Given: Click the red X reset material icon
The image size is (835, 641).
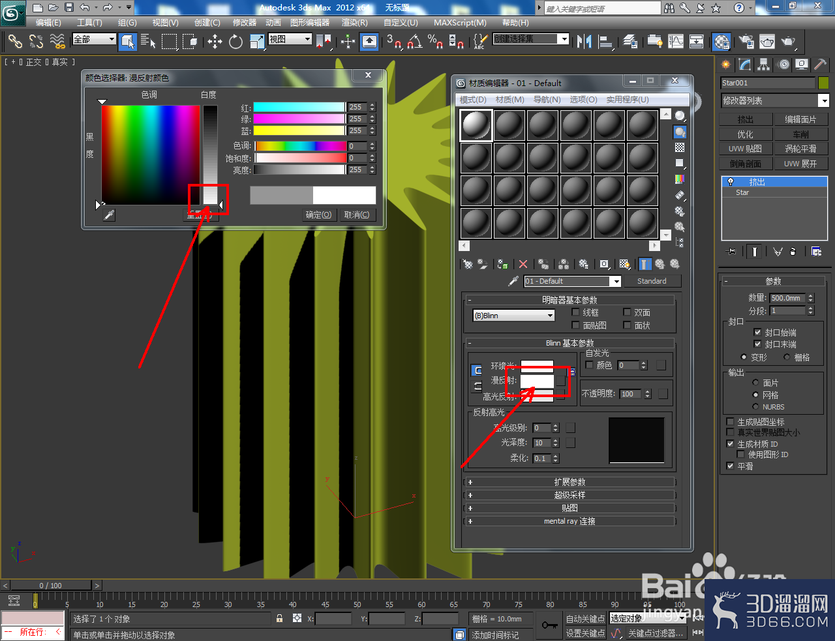Looking at the screenshot, I should point(523,264).
